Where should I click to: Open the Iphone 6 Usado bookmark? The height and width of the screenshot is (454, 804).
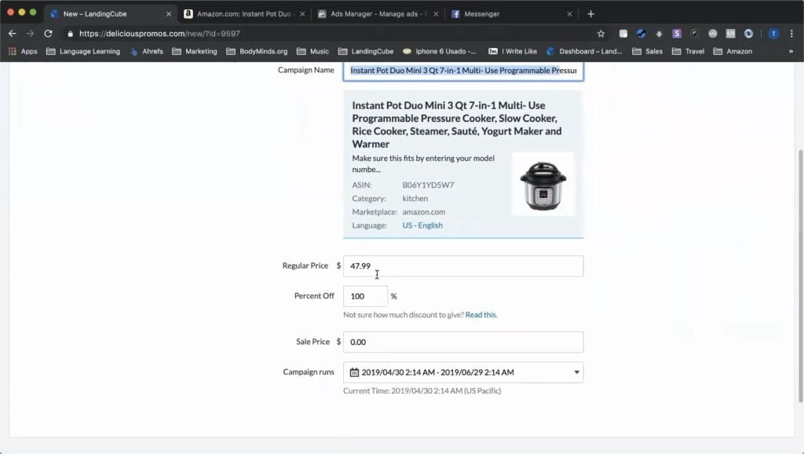440,51
